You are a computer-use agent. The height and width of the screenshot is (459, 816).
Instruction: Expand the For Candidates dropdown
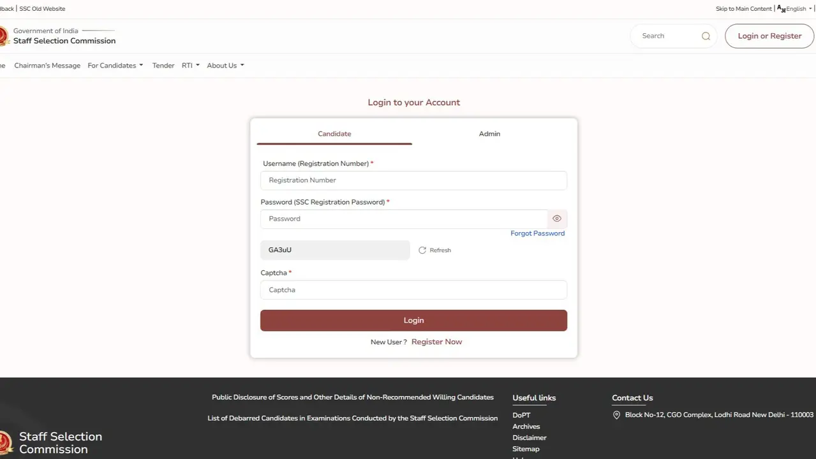point(115,65)
